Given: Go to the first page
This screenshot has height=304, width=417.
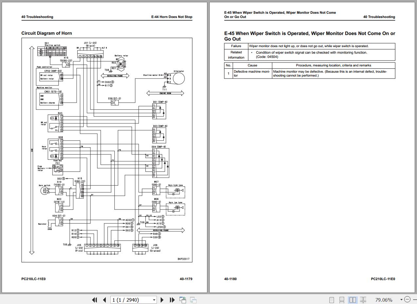Looking at the screenshot, I should coord(95,300).
